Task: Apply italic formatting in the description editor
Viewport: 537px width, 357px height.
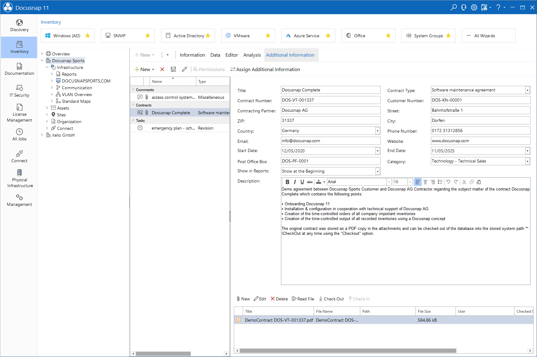Action: coord(295,182)
